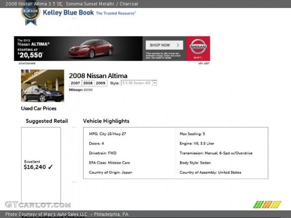
Task: Click 'Country of Origin: Japan' text
Action: (x=111, y=172)
